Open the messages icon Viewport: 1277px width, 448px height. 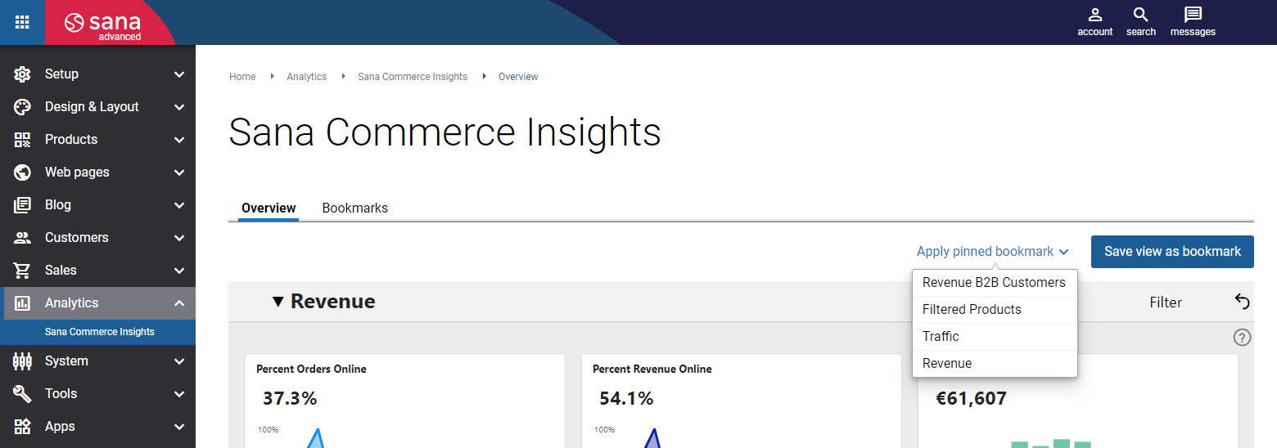coord(1193,15)
